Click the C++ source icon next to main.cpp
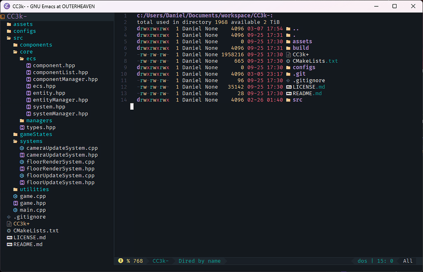This screenshot has height=272, width=423. [15, 210]
